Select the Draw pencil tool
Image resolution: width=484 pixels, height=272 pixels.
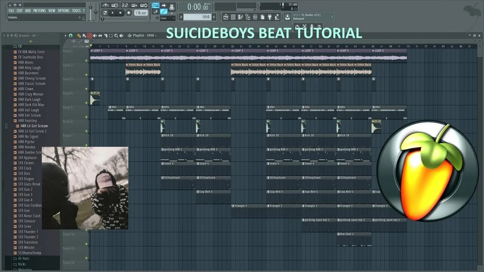point(79,36)
